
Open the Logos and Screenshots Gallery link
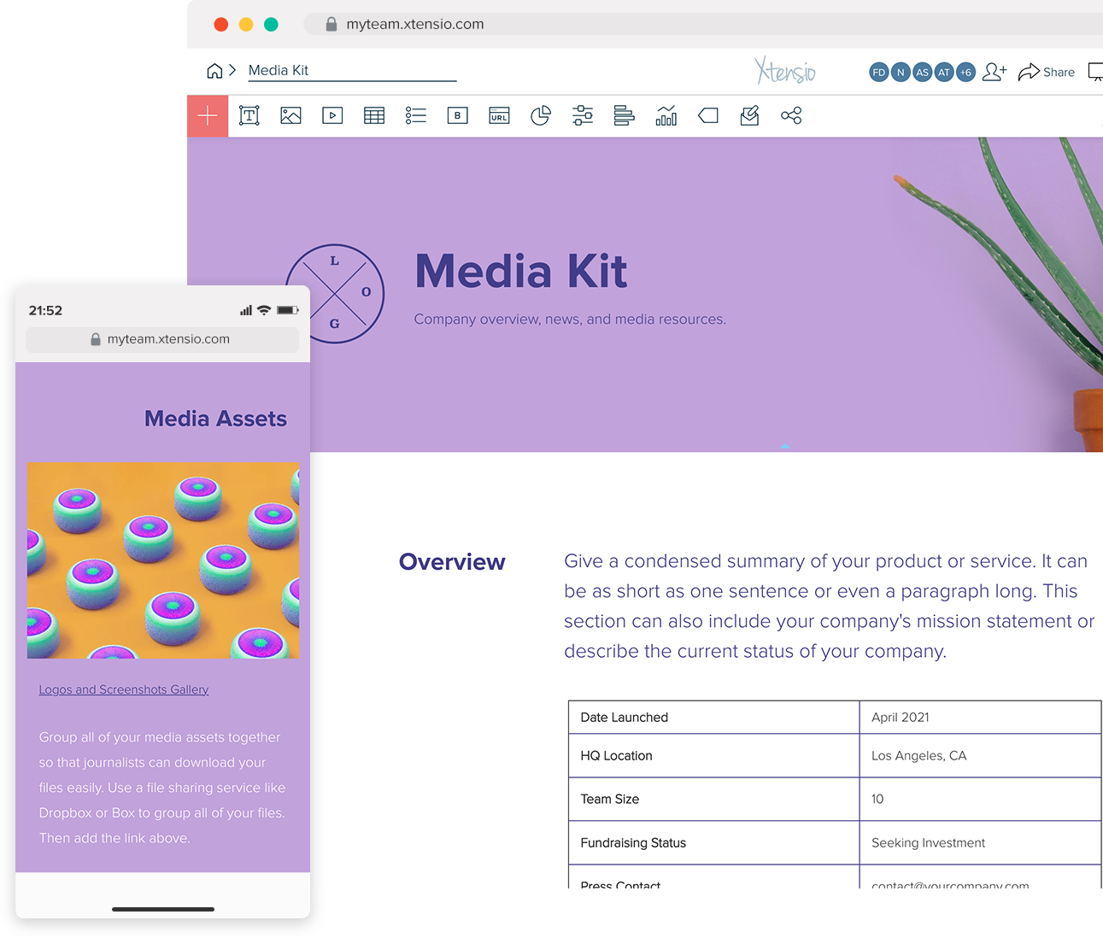[x=123, y=689]
